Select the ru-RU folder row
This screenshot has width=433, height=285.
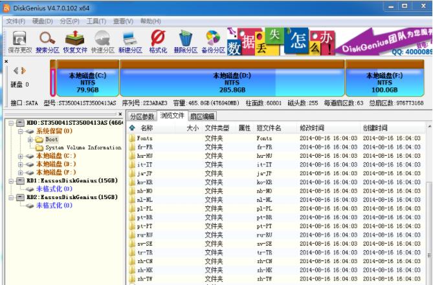[276, 235]
